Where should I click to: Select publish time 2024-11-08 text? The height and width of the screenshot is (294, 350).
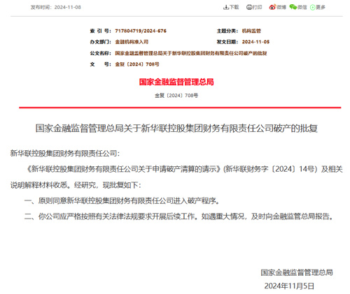68,7
